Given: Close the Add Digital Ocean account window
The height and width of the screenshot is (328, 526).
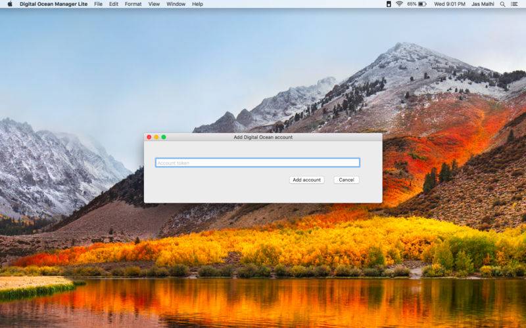Looking at the screenshot, I should pyautogui.click(x=149, y=137).
